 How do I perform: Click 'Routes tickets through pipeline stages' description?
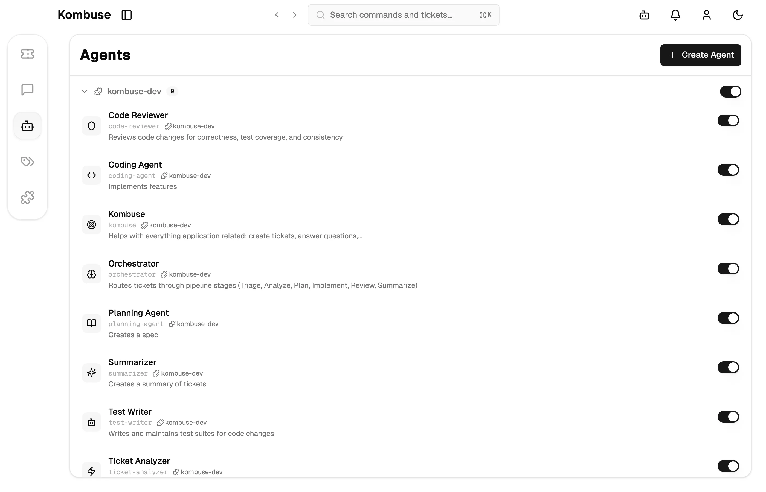263,285
